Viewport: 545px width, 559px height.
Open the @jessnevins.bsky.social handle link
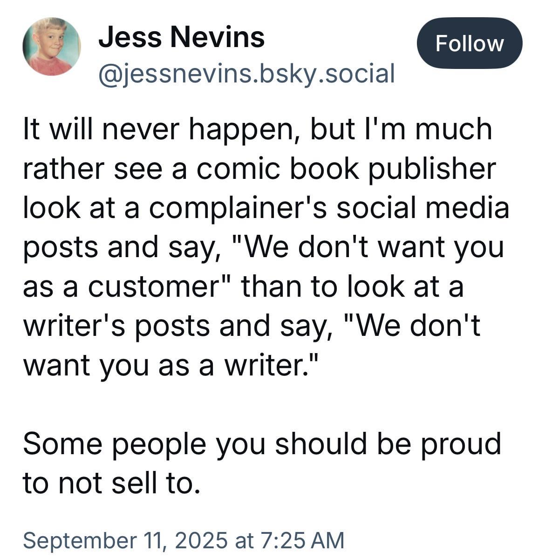(x=246, y=74)
